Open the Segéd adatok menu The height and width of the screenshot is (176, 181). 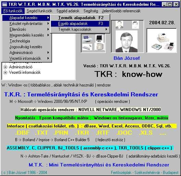(x=68, y=11)
